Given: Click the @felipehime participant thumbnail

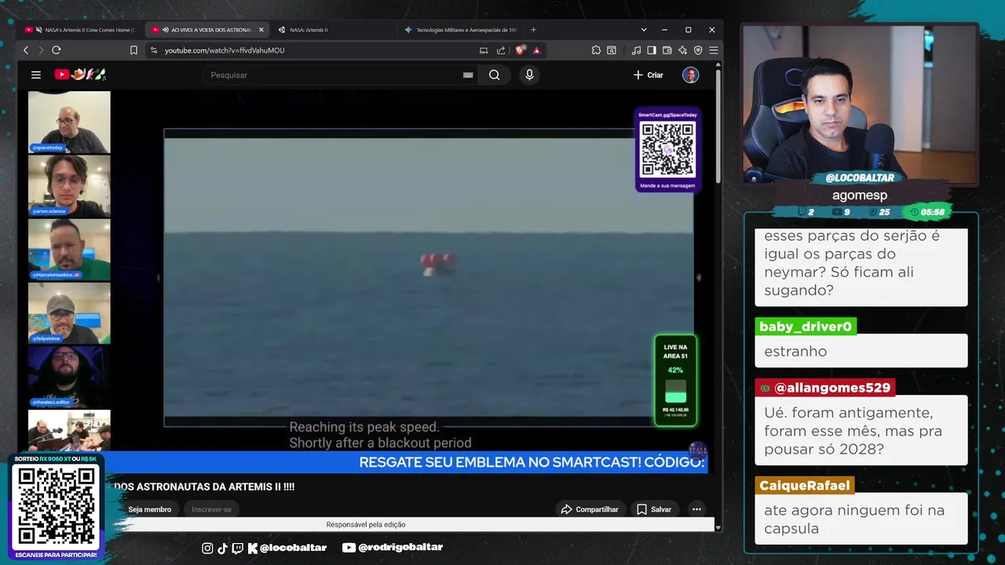Looking at the screenshot, I should [x=69, y=313].
